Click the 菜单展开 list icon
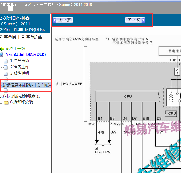 point(1,37)
